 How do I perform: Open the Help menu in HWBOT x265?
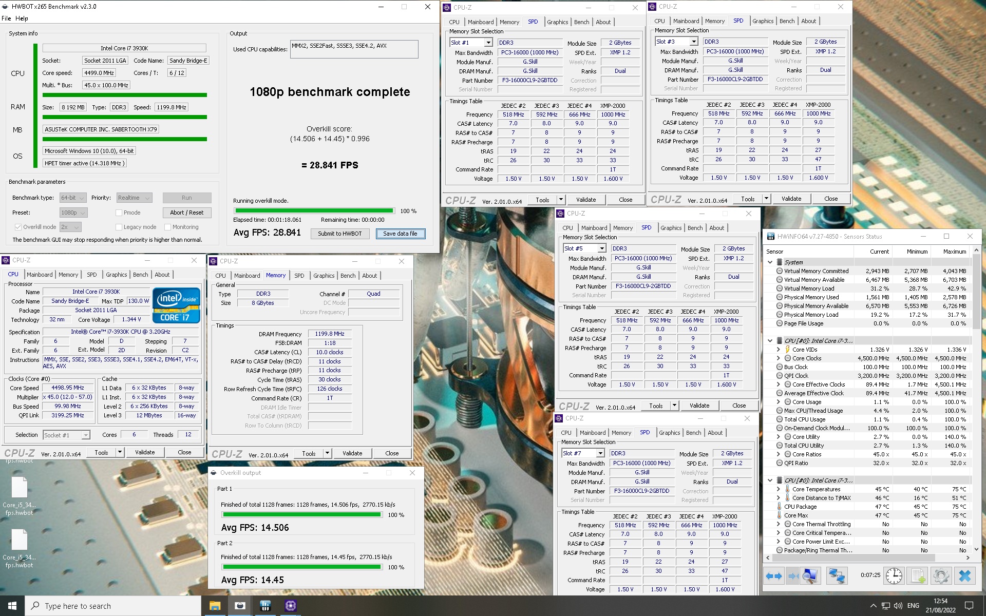[x=22, y=18]
